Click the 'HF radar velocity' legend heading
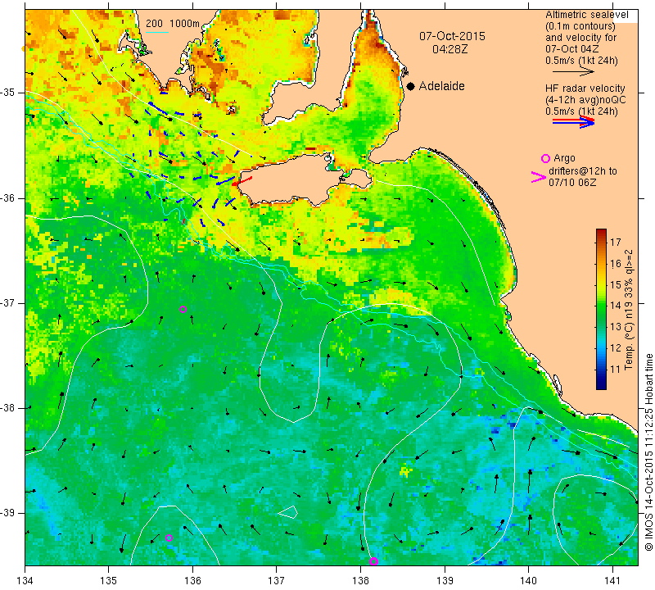This screenshot has height=590, width=655. point(585,88)
